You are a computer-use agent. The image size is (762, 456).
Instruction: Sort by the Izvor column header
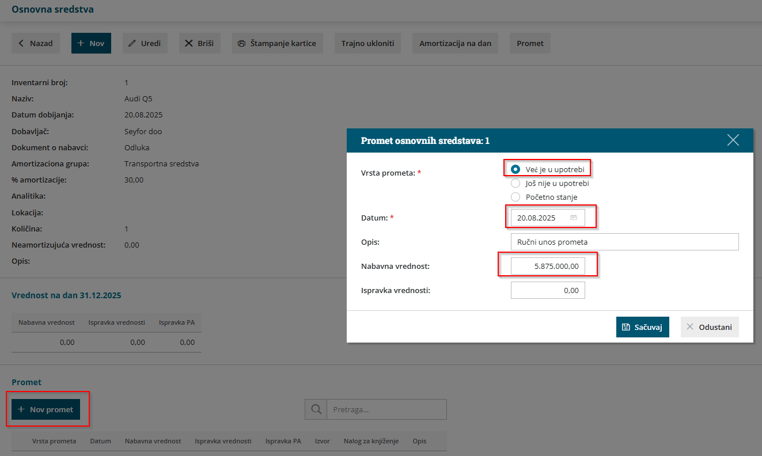(323, 441)
